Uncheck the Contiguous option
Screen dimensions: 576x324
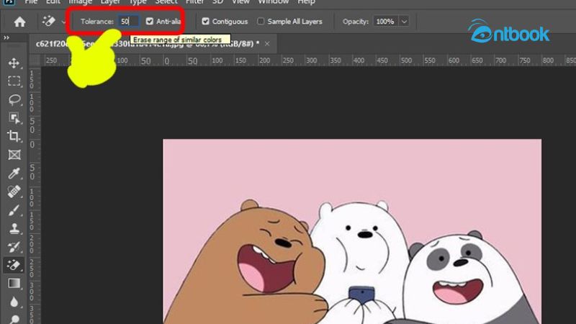coord(205,22)
